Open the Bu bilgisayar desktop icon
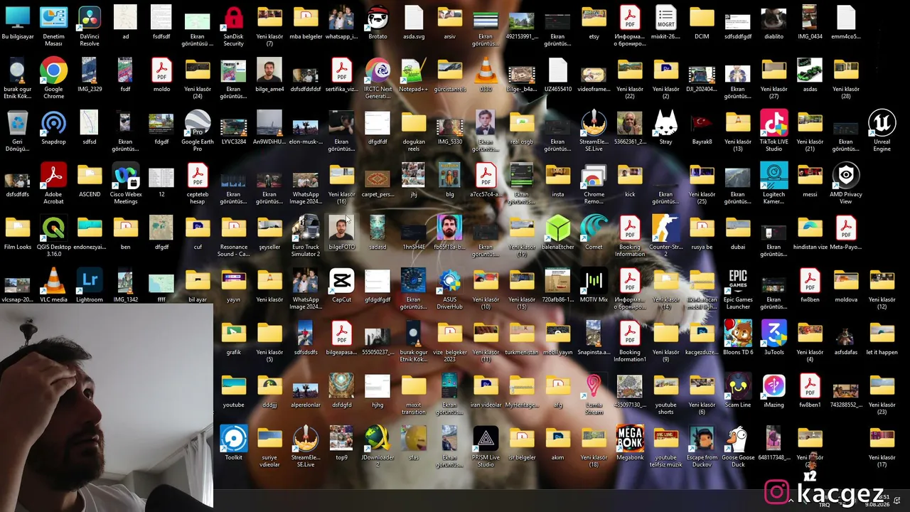The width and height of the screenshot is (910, 512). click(x=18, y=24)
